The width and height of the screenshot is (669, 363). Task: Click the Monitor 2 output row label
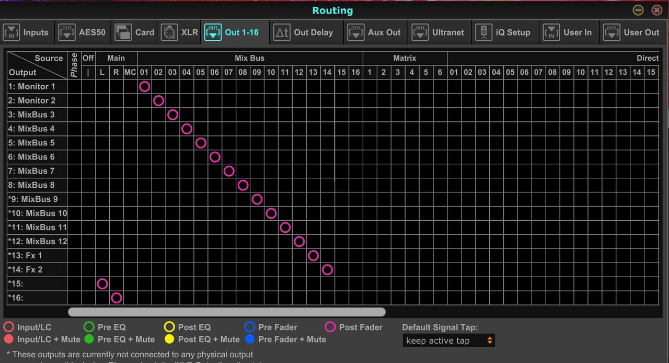tap(37, 100)
